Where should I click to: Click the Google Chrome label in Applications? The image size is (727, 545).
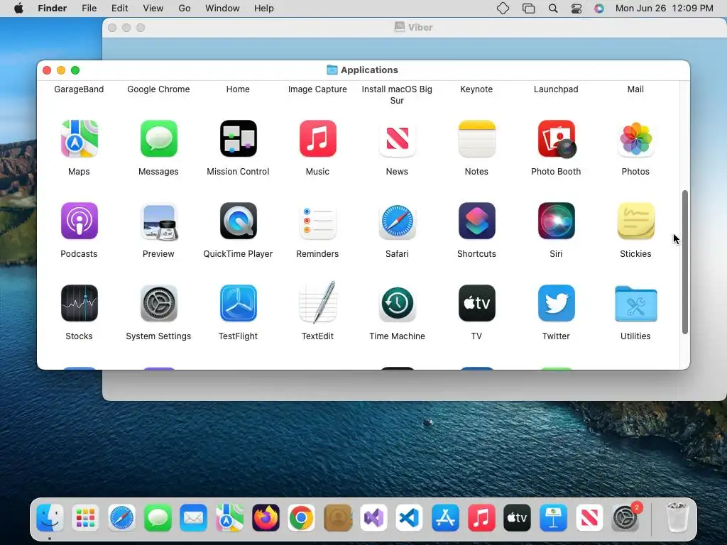pyautogui.click(x=158, y=89)
